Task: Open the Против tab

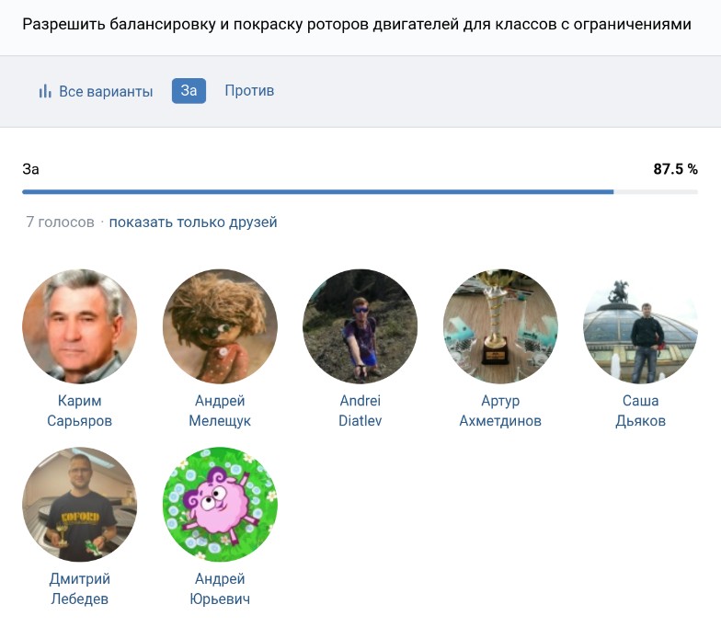Action: [x=249, y=90]
